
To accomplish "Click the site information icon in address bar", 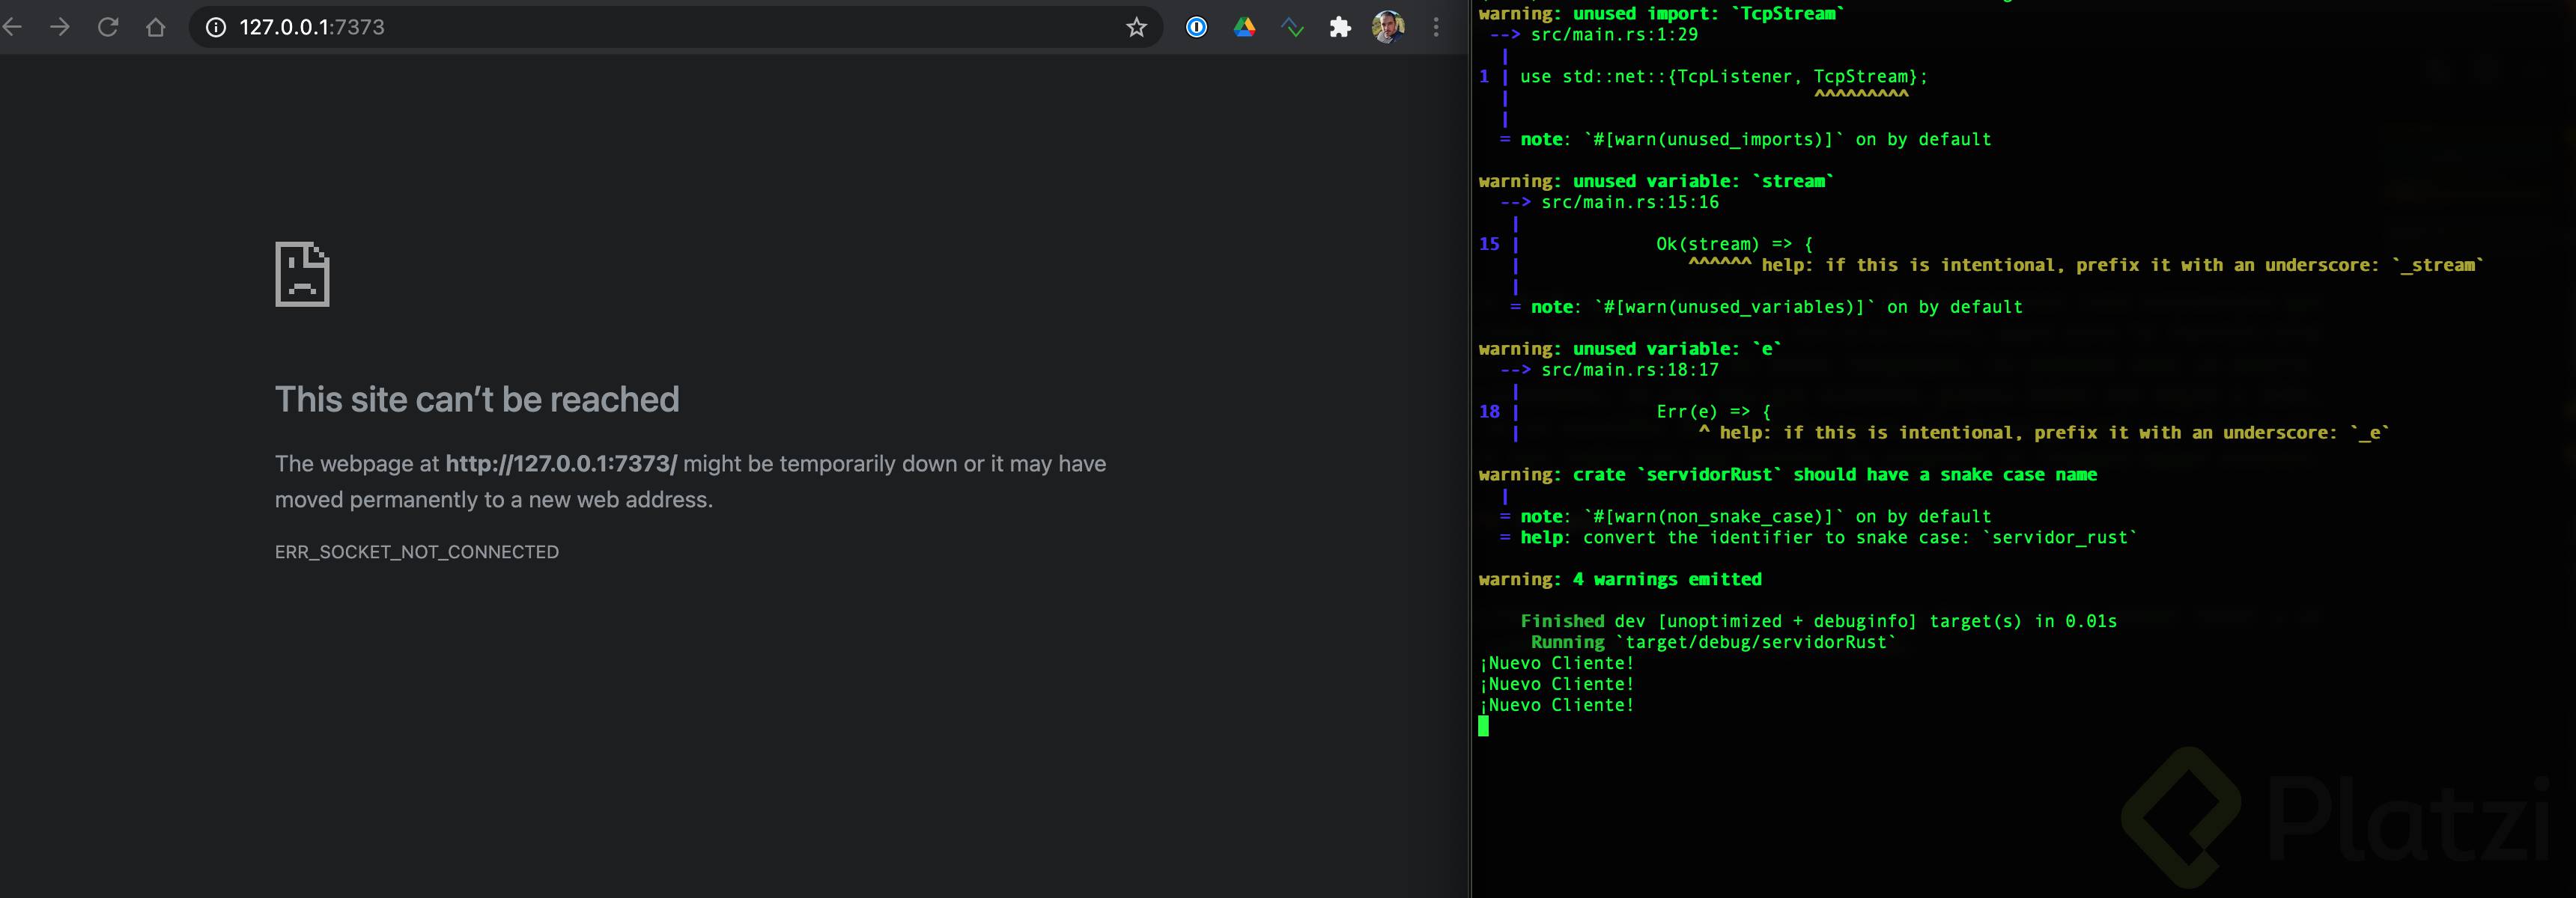I will point(215,27).
